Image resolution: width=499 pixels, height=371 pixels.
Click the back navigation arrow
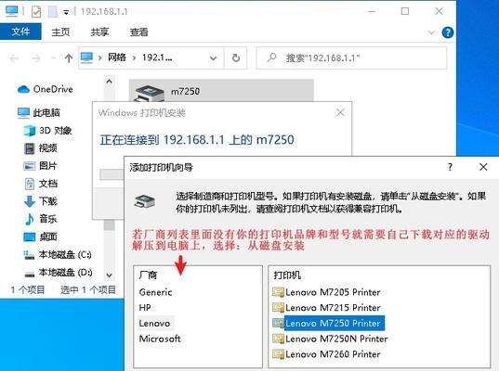[x=14, y=58]
